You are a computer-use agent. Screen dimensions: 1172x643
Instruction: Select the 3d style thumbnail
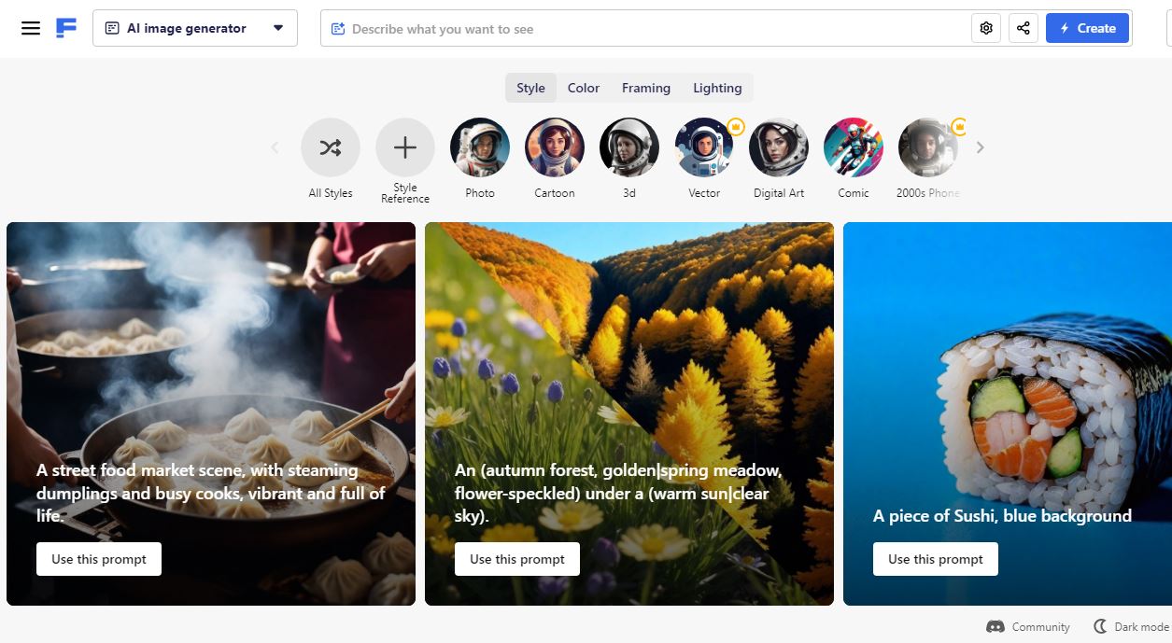629,147
